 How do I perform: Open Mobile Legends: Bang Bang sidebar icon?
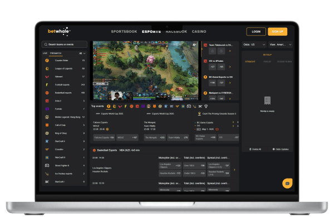[47, 117]
